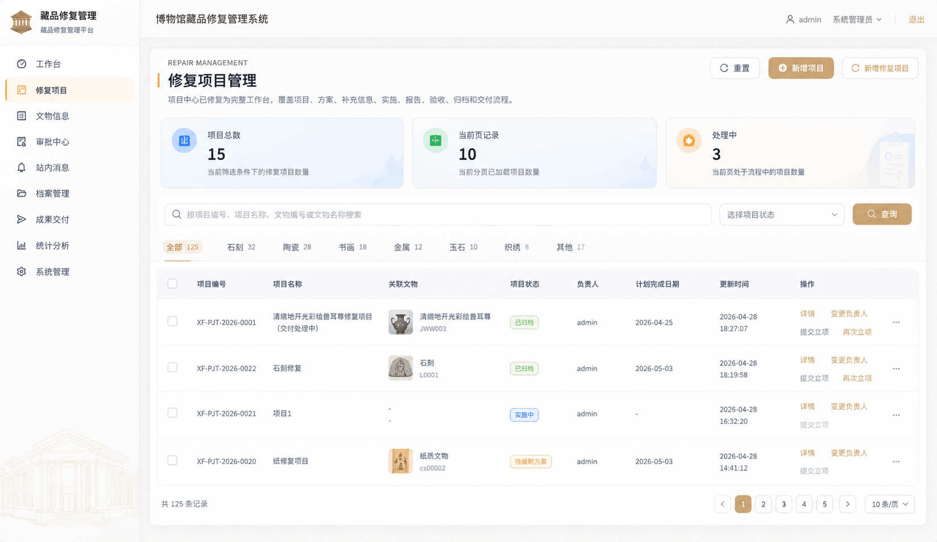Open 详情 for XF-PJT-2026-0021

807,407
